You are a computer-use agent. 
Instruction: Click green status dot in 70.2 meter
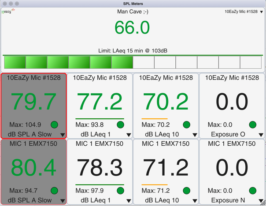pyautogui.click(x=187, y=125)
